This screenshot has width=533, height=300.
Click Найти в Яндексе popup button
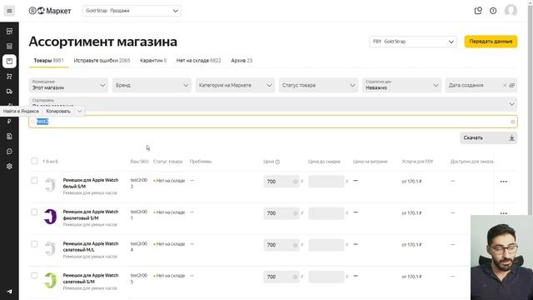click(21, 111)
